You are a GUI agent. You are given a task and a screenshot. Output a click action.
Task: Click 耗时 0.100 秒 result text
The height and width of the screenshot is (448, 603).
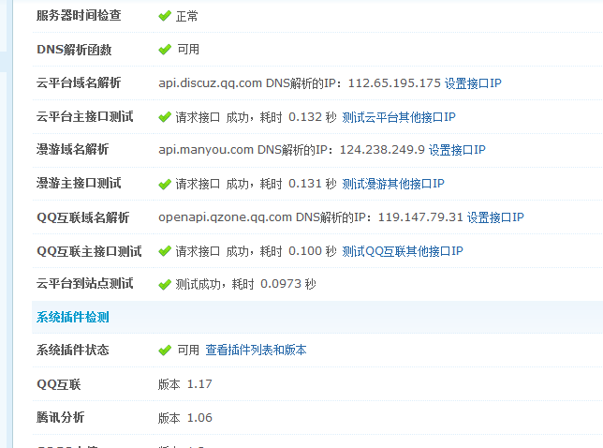click(x=298, y=251)
